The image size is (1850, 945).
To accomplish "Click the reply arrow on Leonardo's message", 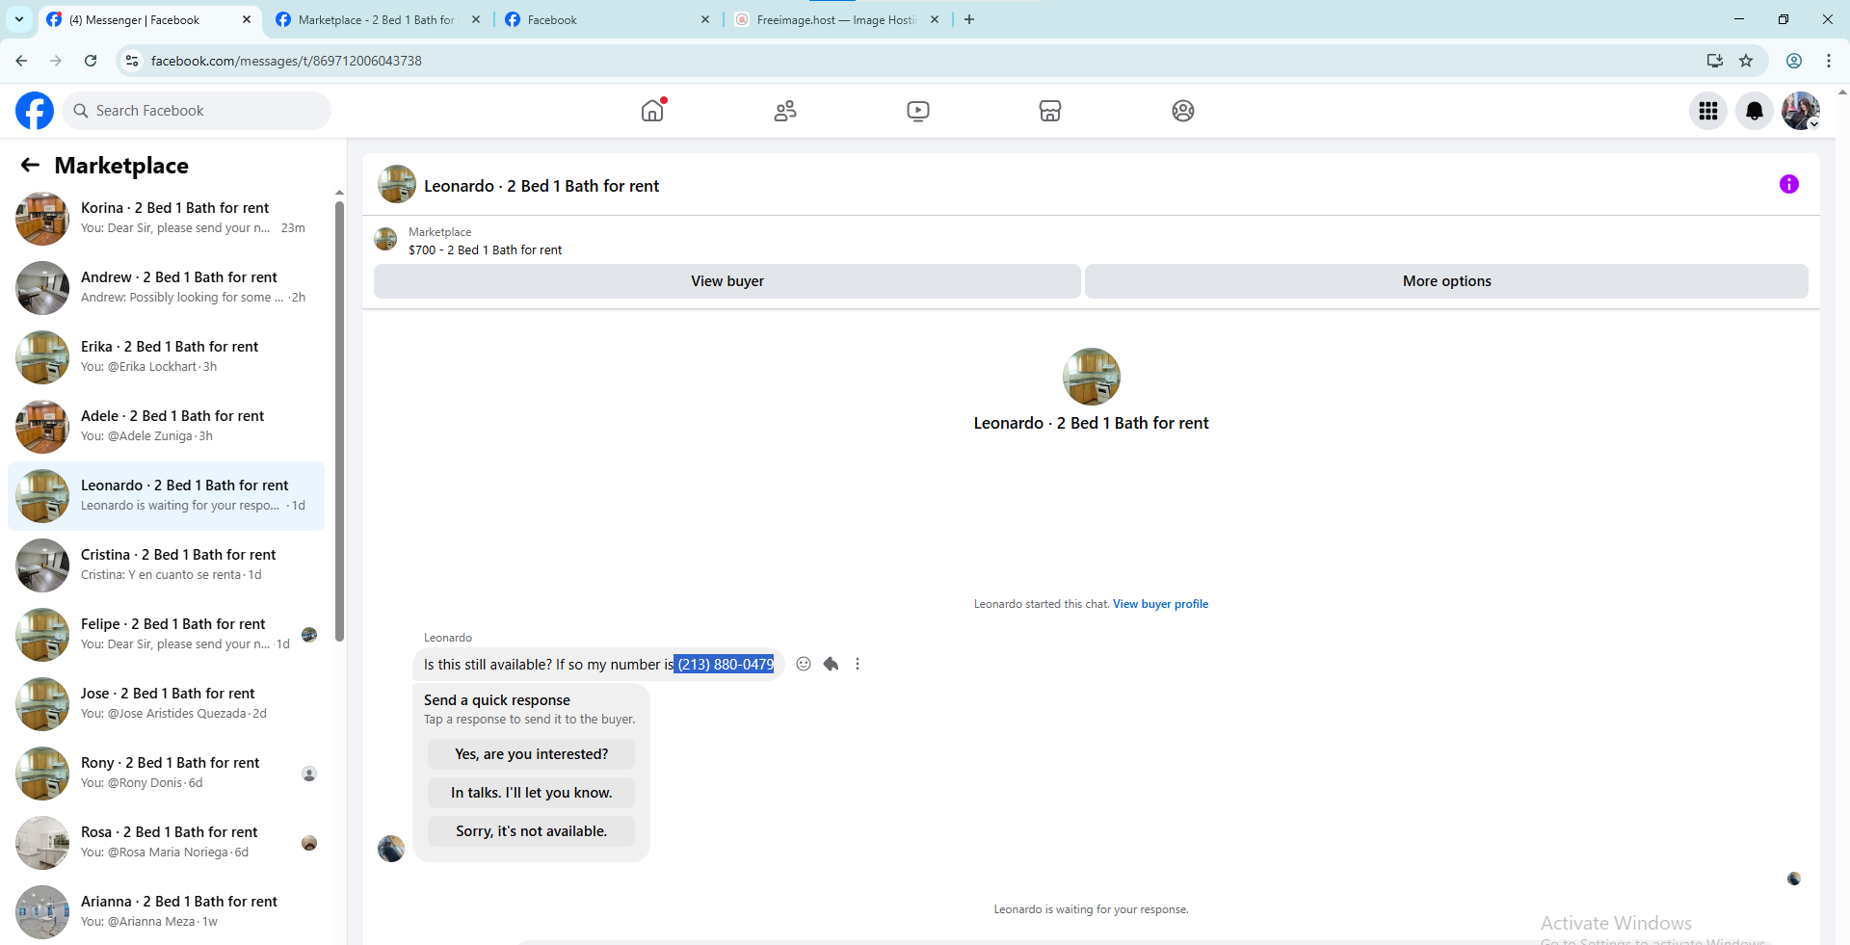I will click(831, 664).
